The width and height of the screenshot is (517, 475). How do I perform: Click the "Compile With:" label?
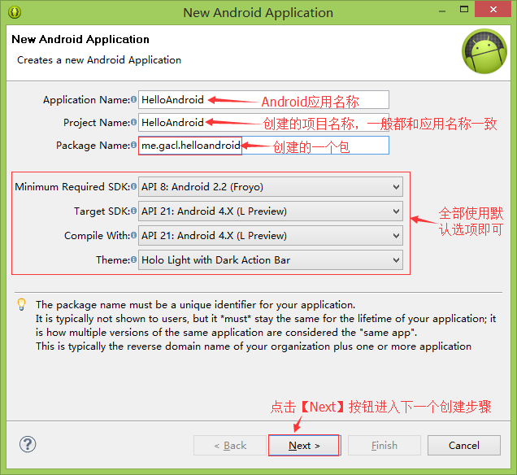(x=98, y=236)
